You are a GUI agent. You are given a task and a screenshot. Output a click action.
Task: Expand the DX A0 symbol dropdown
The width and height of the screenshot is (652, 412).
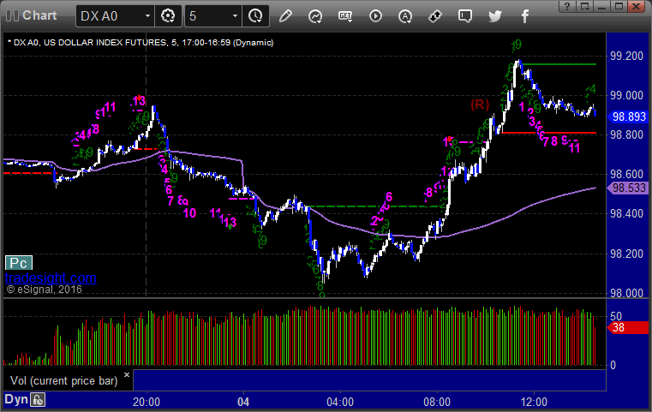coord(147,16)
